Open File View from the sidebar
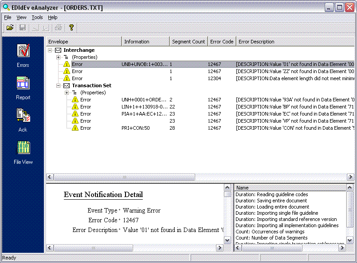 click(23, 152)
